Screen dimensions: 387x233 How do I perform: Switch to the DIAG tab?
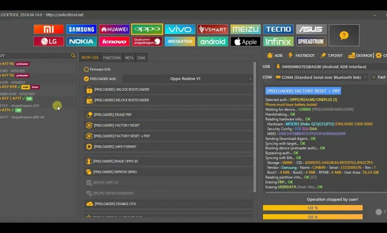(141, 58)
